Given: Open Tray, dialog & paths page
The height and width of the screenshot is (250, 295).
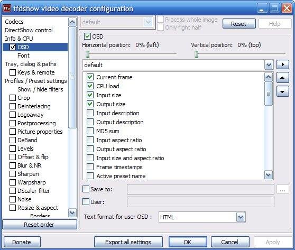Looking at the screenshot, I should pyautogui.click(x=31, y=64).
